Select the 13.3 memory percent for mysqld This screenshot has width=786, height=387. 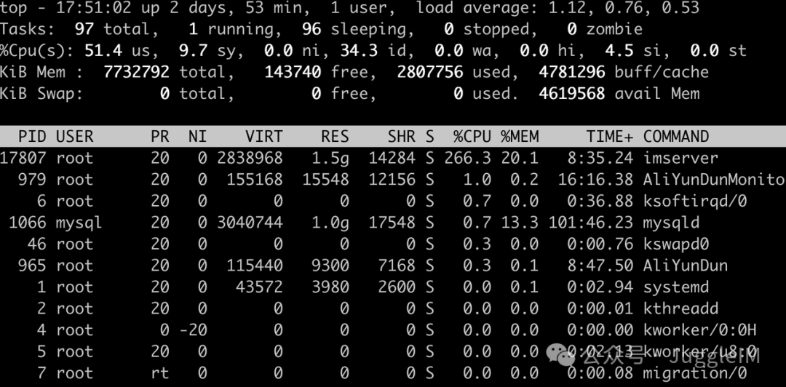[520, 223]
